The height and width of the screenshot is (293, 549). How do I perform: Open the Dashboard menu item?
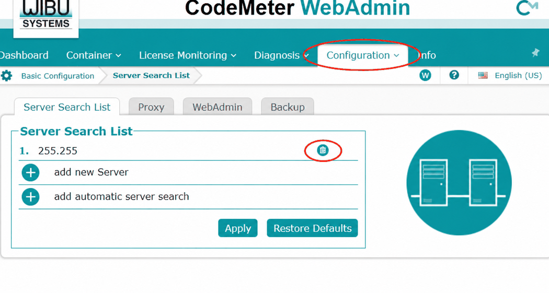[x=24, y=55]
